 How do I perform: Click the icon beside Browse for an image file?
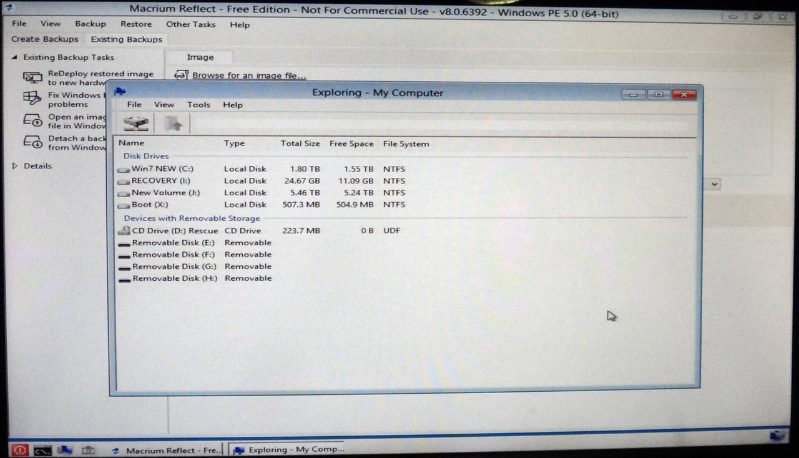(181, 75)
